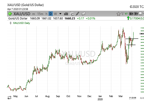Click the lower horizontal trendline drawing
This screenshot has height=101, width=144.
pyautogui.click(x=131, y=45)
